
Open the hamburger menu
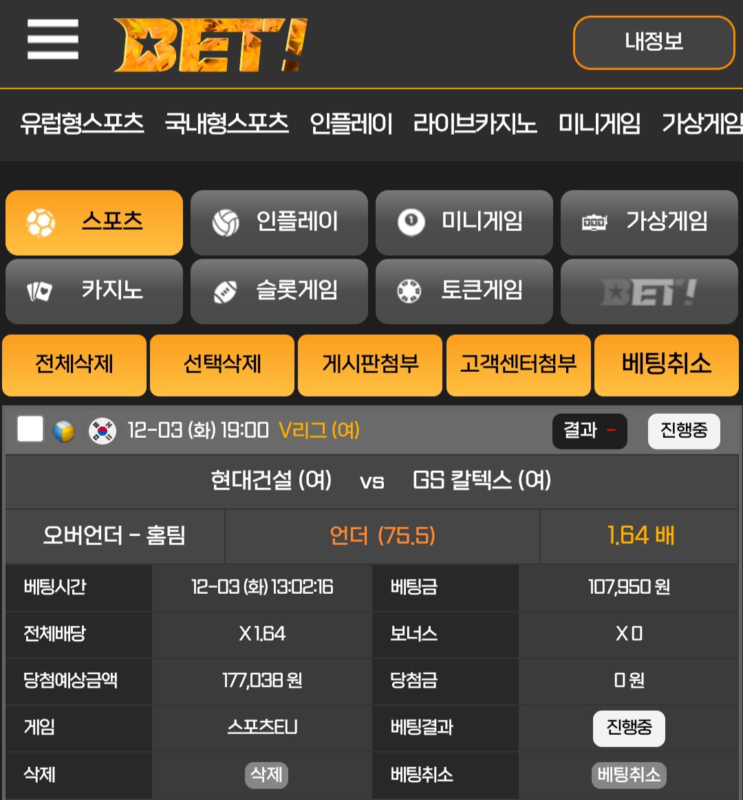(52, 39)
